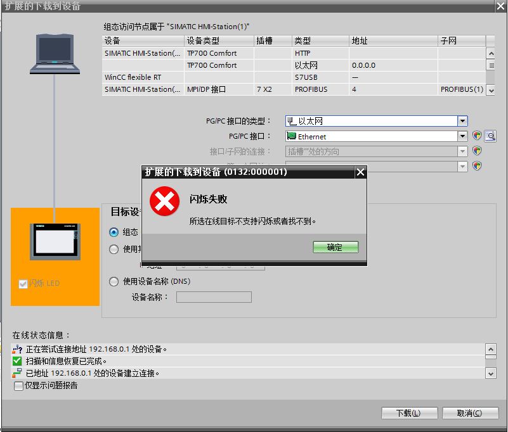
Task: Click the search interface magnifier icon
Action: (491, 136)
